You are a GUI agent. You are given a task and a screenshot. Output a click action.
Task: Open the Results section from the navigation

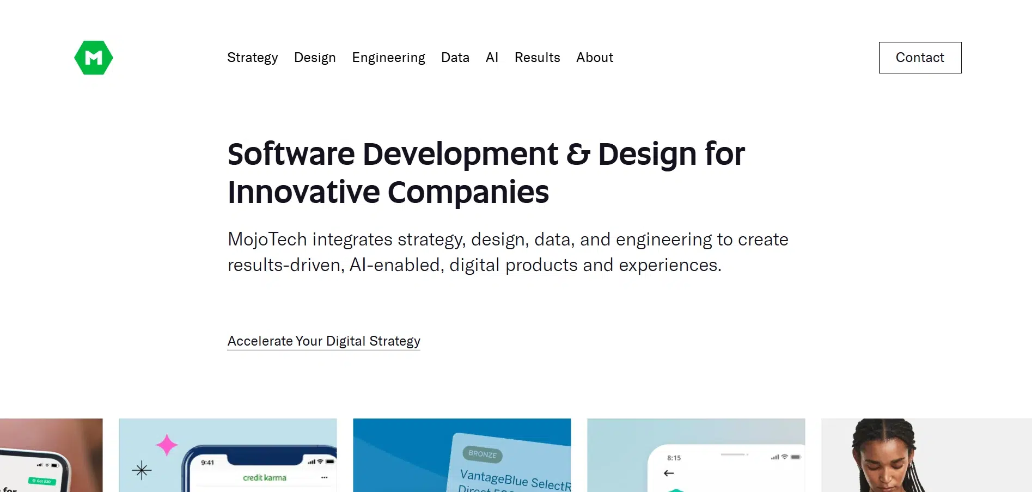pyautogui.click(x=537, y=57)
